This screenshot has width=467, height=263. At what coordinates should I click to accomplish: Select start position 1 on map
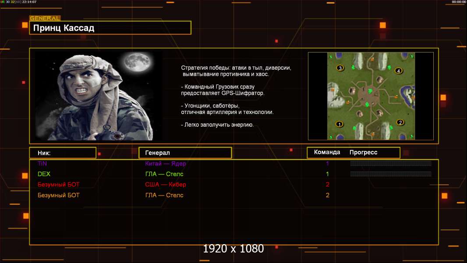[x=339, y=124]
